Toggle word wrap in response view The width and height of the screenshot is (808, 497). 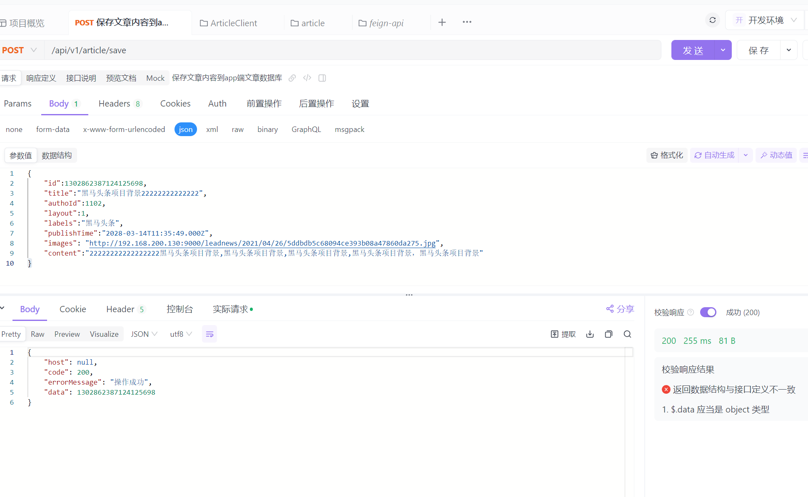[x=209, y=334]
